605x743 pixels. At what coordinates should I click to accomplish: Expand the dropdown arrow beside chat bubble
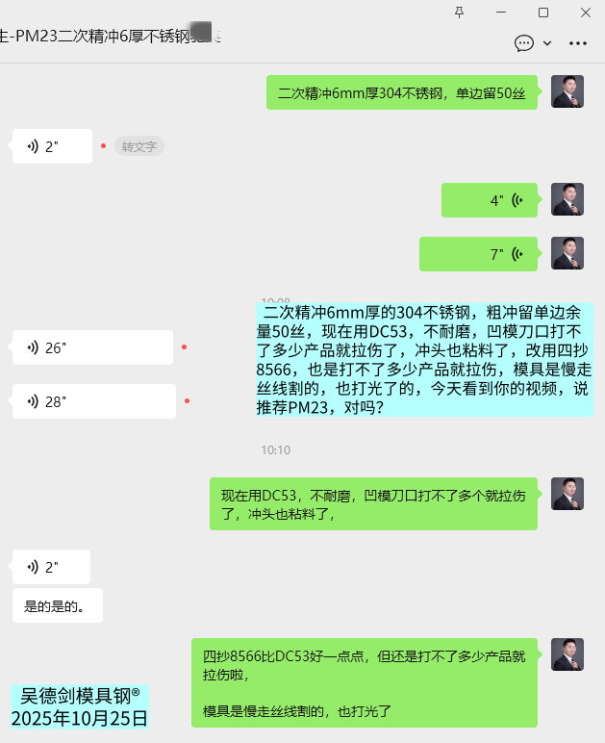(547, 43)
